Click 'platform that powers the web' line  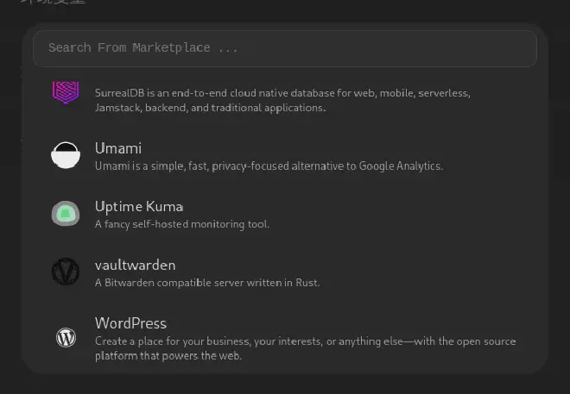click(168, 355)
